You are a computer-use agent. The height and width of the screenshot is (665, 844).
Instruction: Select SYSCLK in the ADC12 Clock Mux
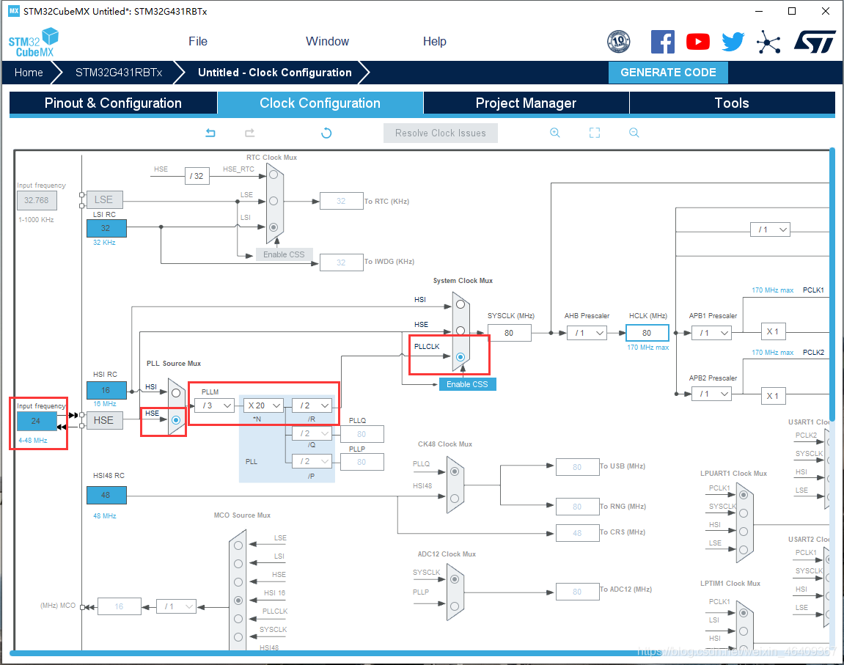pos(455,579)
